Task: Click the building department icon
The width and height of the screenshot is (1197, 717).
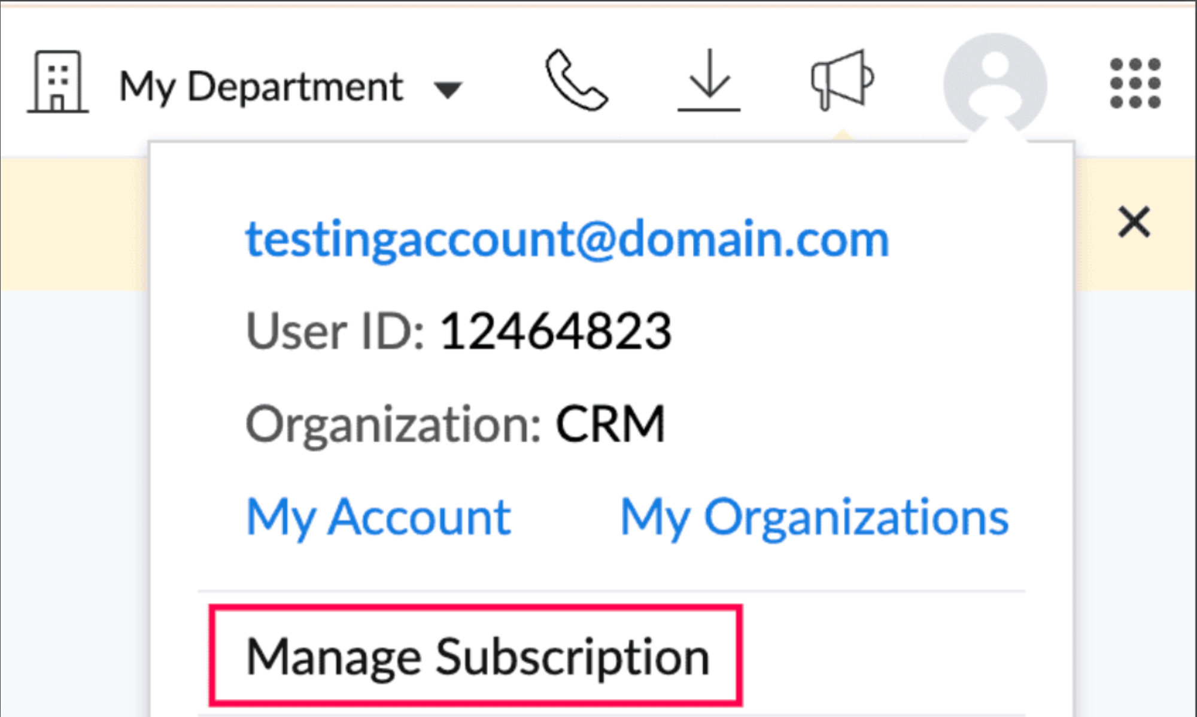Action: tap(57, 82)
